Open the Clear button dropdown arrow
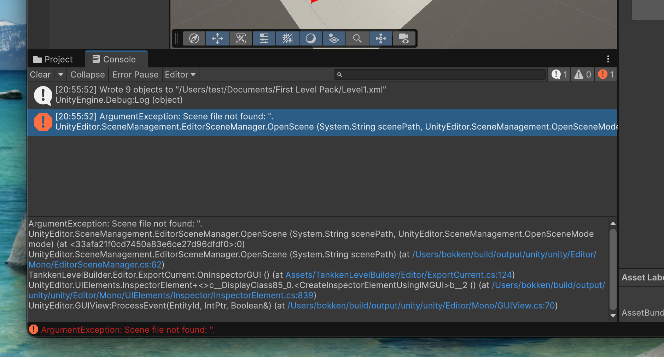Image resolution: width=664 pixels, height=357 pixels. [x=61, y=74]
